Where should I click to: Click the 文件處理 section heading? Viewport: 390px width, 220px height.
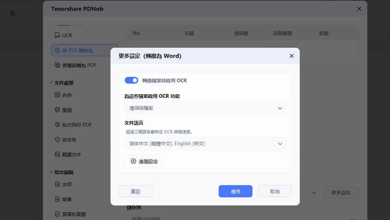pos(64,83)
